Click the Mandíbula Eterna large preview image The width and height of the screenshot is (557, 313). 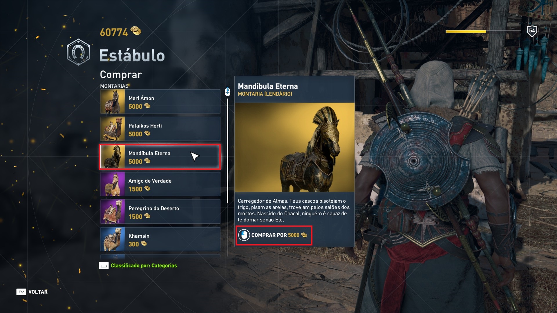click(x=294, y=147)
